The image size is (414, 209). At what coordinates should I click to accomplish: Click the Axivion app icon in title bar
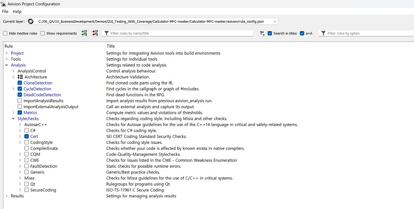pyautogui.click(x=3, y=4)
